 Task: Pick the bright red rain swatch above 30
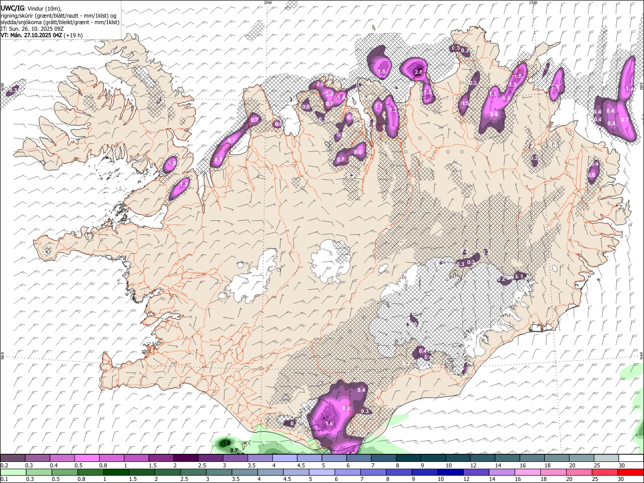point(631,472)
